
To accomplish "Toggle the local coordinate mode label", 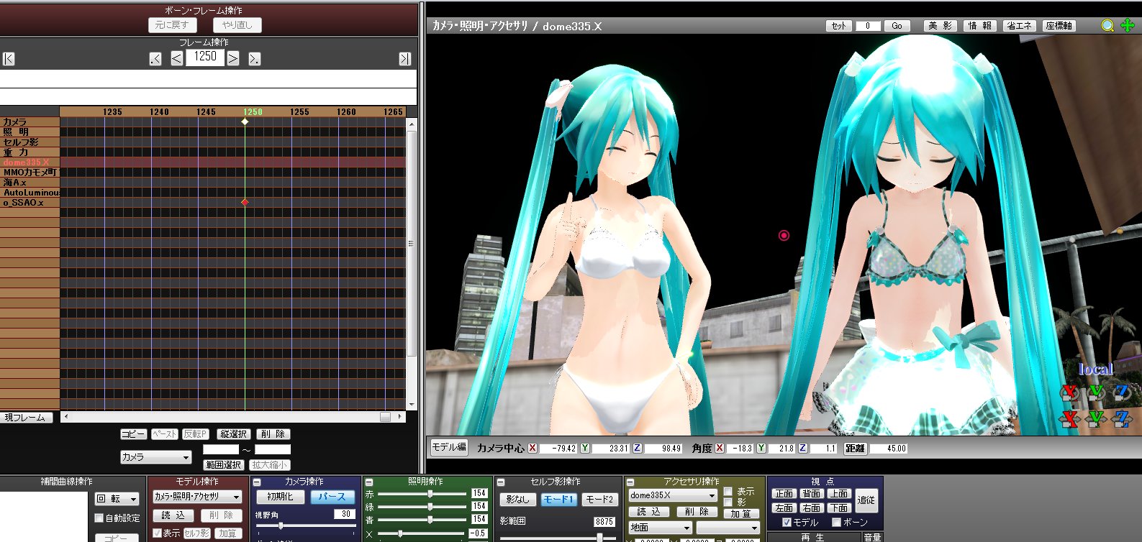I will [x=1095, y=369].
